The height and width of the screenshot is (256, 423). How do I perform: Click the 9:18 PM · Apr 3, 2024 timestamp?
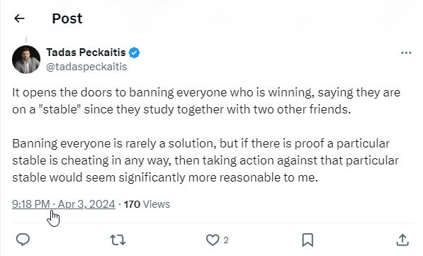tap(64, 204)
